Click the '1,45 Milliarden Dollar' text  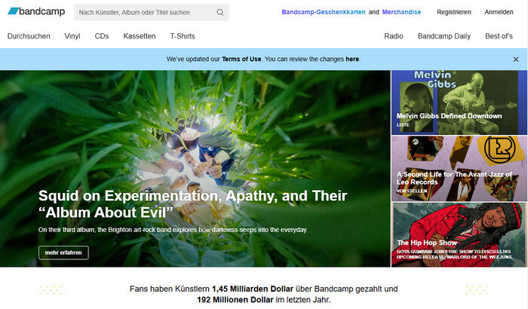pyautogui.click(x=253, y=289)
